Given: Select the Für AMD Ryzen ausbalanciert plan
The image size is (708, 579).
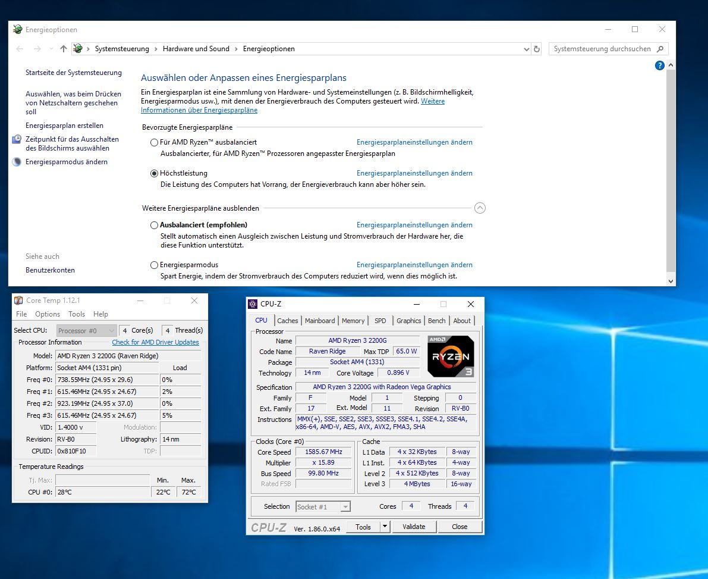Looking at the screenshot, I should [154, 142].
